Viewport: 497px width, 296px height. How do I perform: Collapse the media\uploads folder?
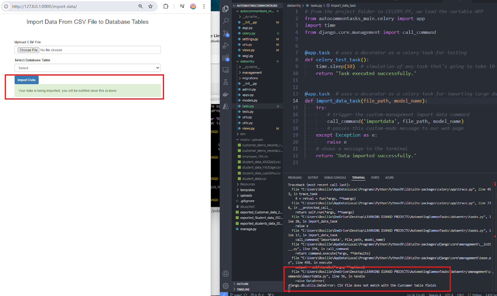(251, 140)
